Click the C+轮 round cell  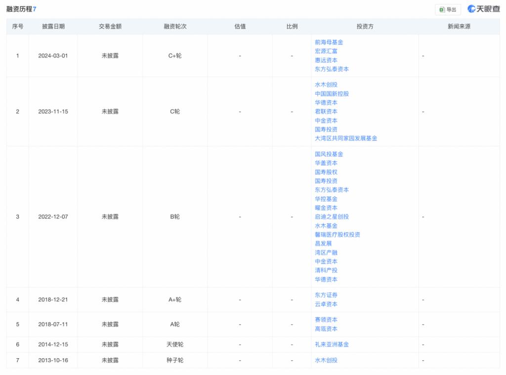(x=175, y=56)
